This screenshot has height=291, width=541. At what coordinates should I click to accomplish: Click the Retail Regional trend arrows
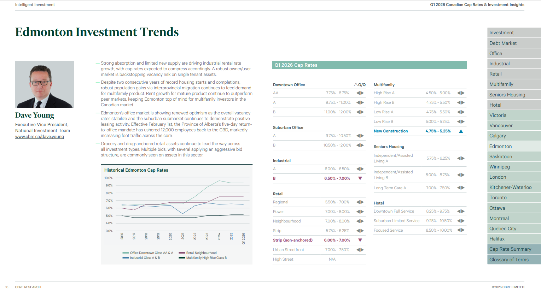tap(360, 202)
